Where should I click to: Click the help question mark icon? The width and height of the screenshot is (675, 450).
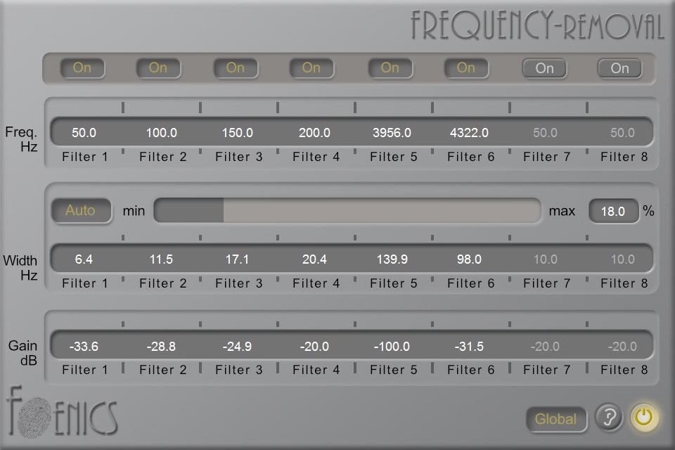tap(609, 418)
